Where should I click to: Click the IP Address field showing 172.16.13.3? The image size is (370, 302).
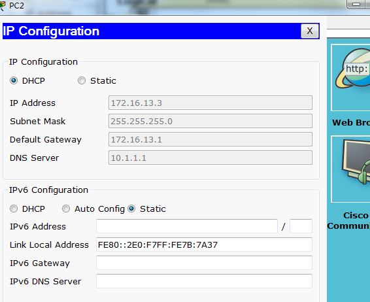(210, 103)
